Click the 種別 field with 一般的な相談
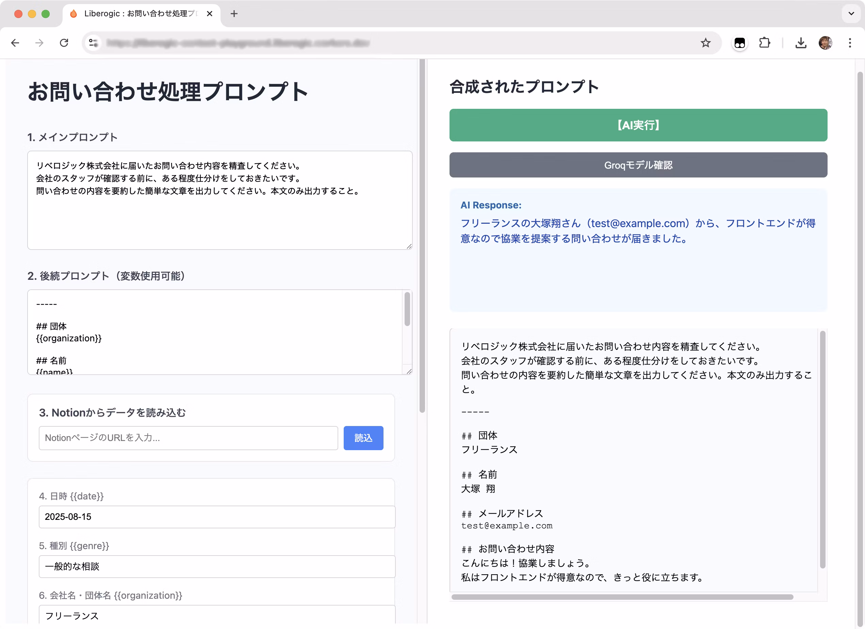 [x=217, y=566]
